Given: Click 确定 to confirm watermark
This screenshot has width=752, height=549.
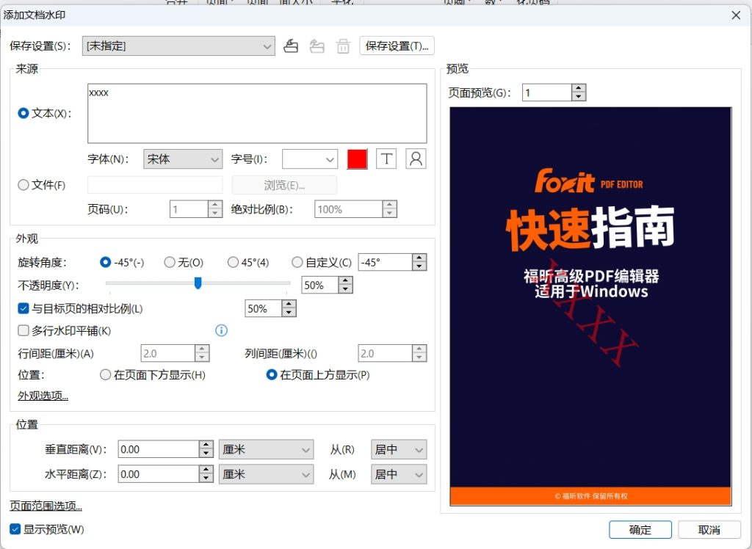Looking at the screenshot, I should [x=640, y=530].
